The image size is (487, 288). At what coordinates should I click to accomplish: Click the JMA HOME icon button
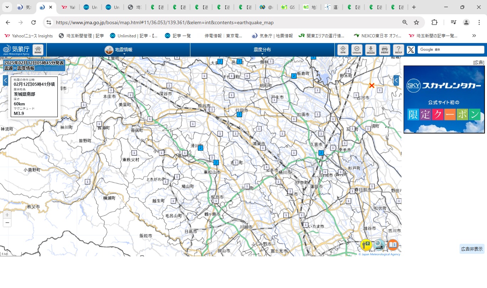[x=38, y=50]
